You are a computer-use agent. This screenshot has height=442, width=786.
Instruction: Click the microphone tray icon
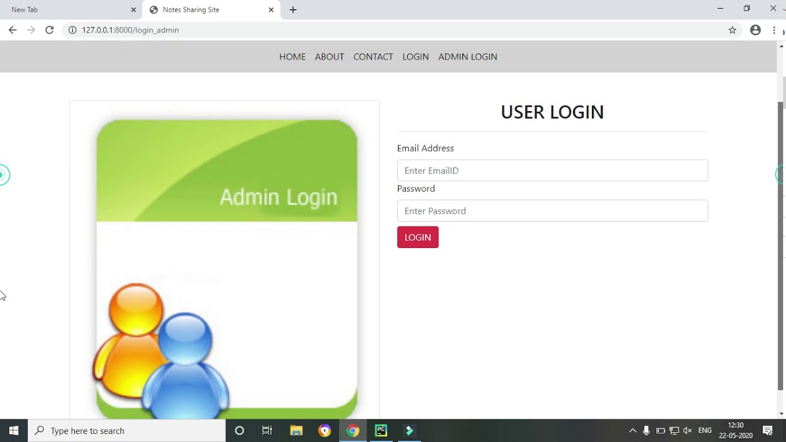pos(646,431)
